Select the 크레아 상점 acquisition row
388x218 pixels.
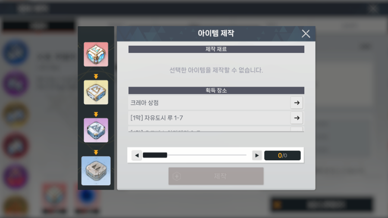[216, 103]
